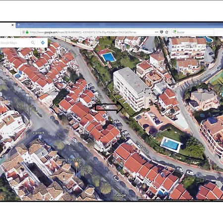Open Google Maps directions

(43, 43)
